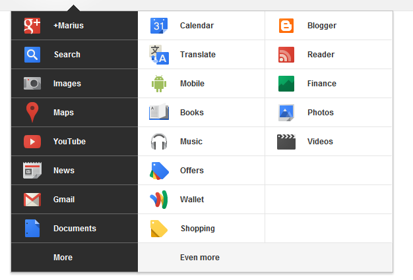The image size is (413, 280).
Task: Click the Calendar 31 icon
Action: (159, 26)
